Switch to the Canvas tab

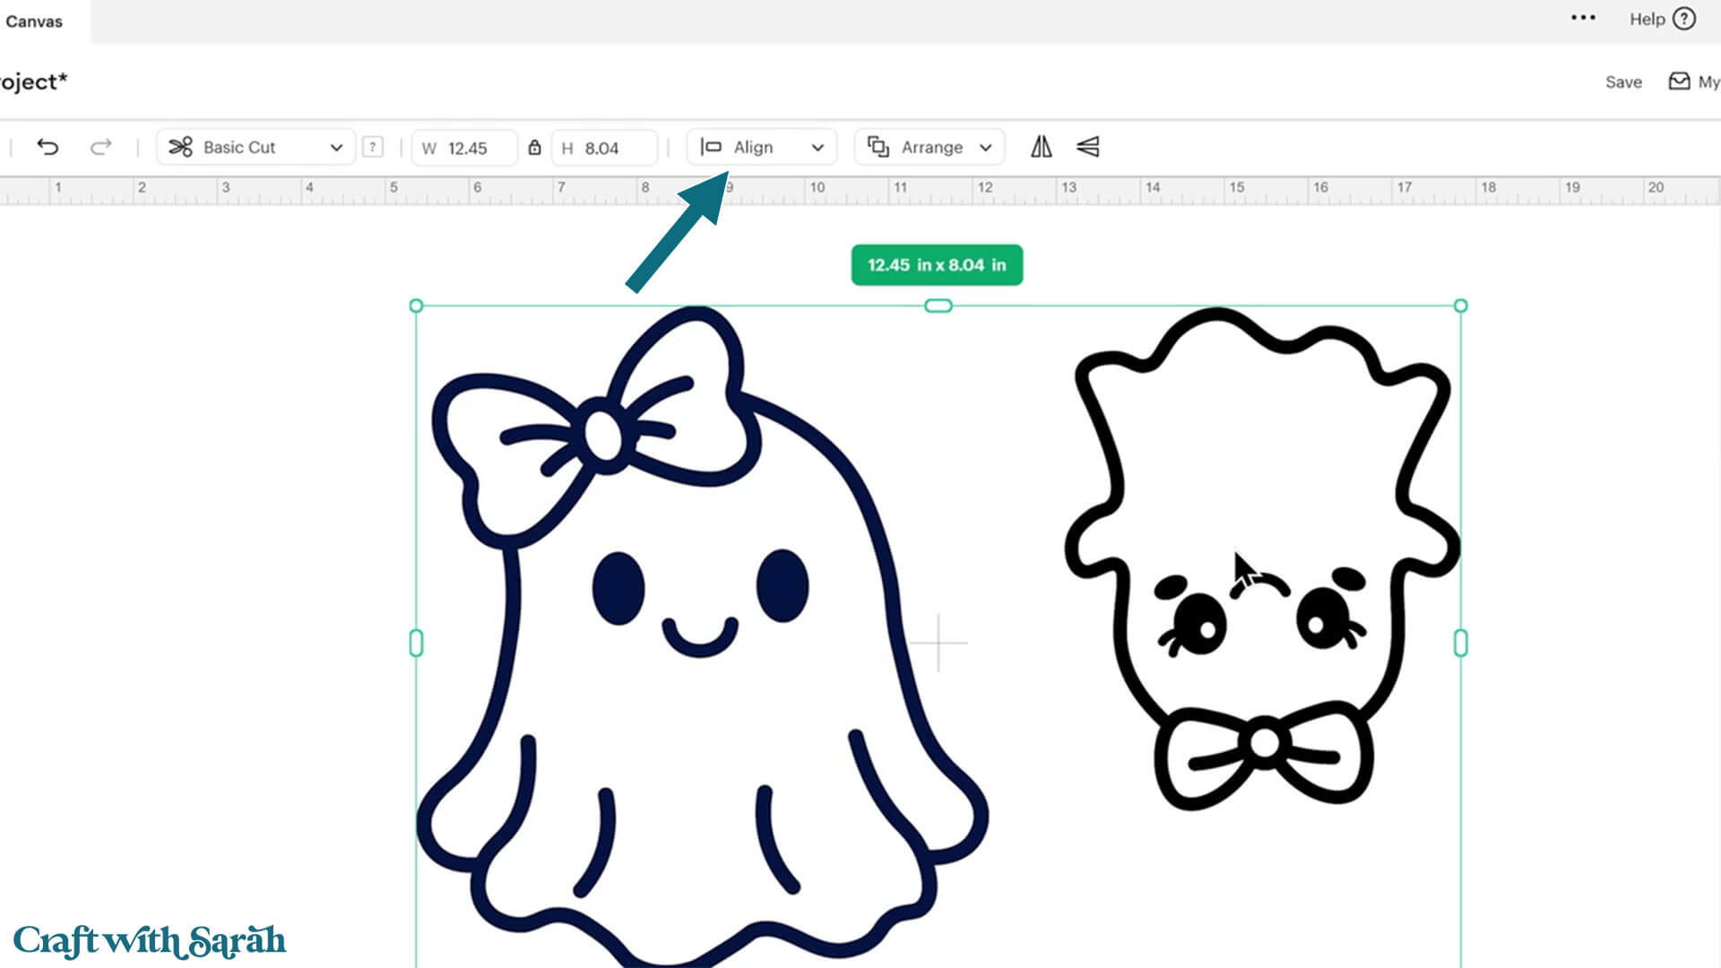tap(34, 22)
